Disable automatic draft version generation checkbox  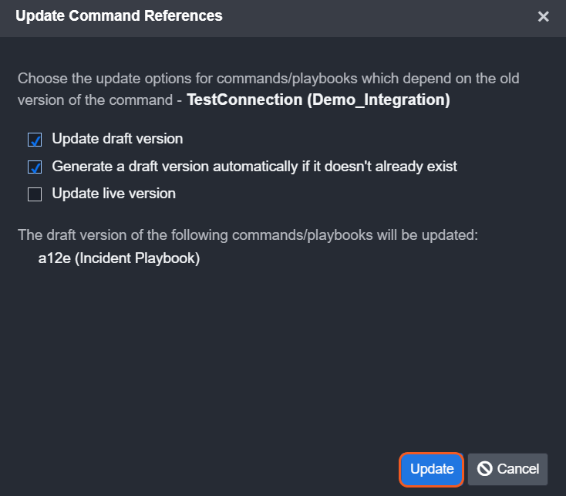pyautogui.click(x=35, y=167)
